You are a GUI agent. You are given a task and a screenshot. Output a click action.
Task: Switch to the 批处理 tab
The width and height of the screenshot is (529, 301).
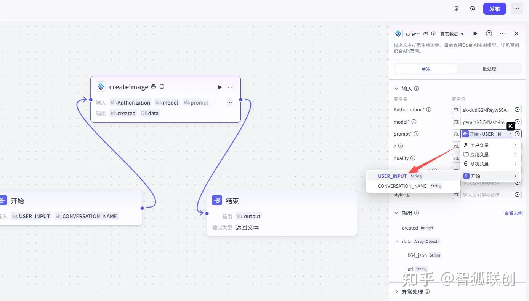(x=489, y=69)
